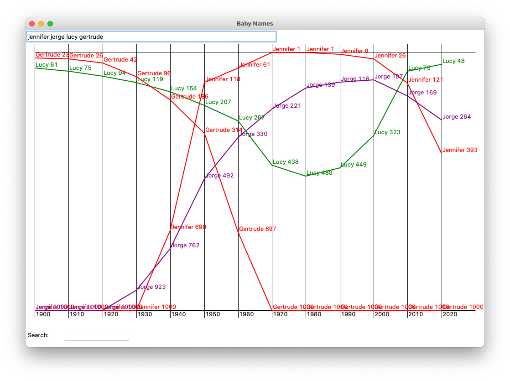Select the 2000 year label
Viewport: 510px width, 381px height.
coord(382,314)
